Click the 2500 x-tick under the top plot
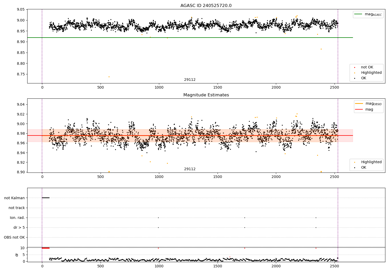The height and width of the screenshot is (272, 389). click(335, 88)
